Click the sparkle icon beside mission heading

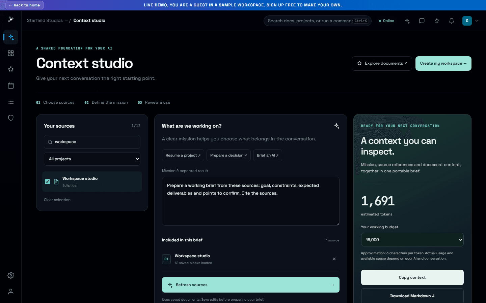(x=336, y=126)
